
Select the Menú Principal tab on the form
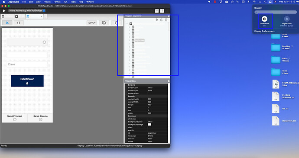(x=15, y=118)
